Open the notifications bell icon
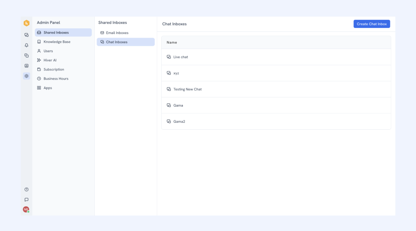This screenshot has width=416, height=231. [26, 45]
